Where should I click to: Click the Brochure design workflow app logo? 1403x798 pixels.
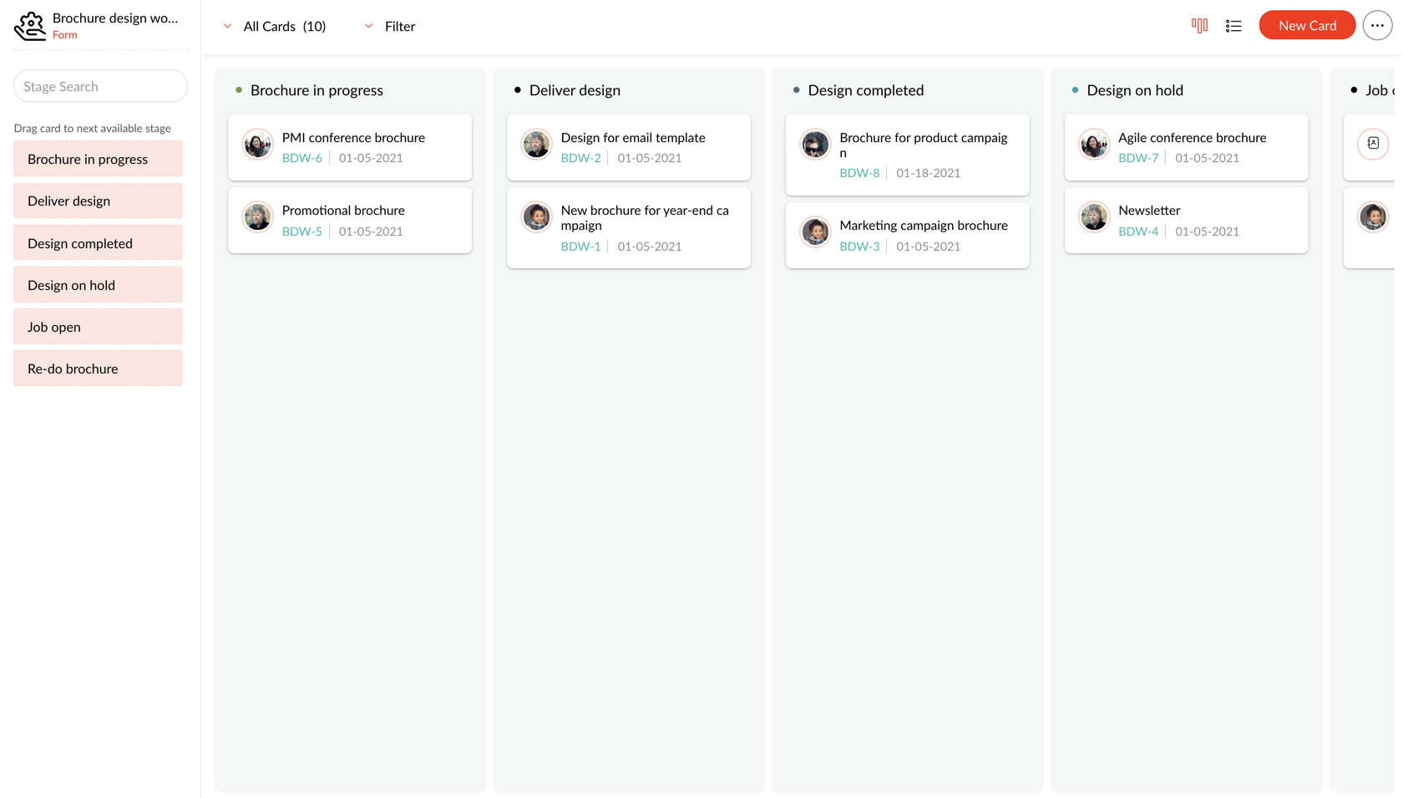[x=30, y=26]
